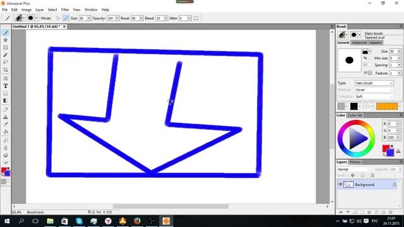This screenshot has height=227, width=404.
Task: Click the move layer up arrow icon
Action: (x=341, y=212)
